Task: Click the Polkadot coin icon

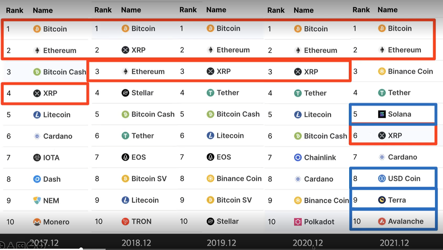Action: pyautogui.click(x=298, y=222)
